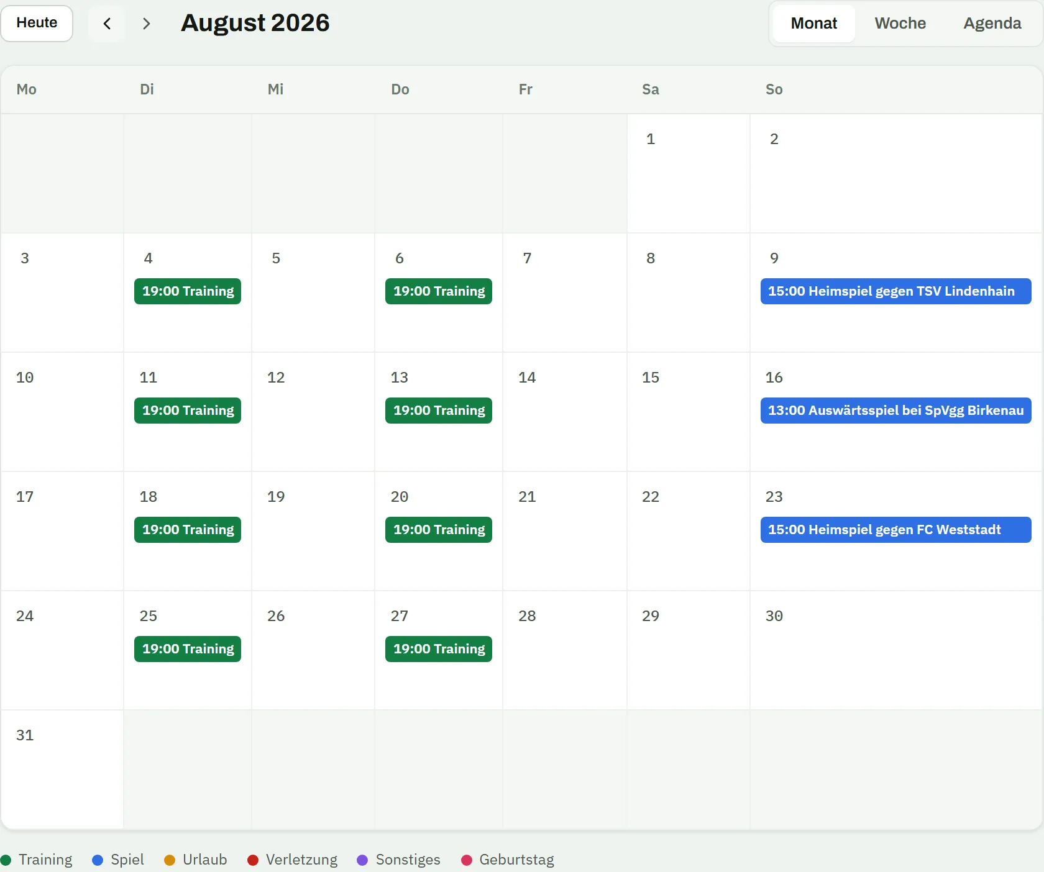Select day number 10 in the calendar
Viewport: 1044px width, 872px height.
coord(25,378)
